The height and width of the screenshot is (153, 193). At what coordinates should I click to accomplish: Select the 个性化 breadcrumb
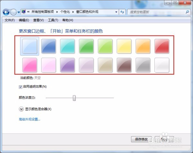click(65, 12)
